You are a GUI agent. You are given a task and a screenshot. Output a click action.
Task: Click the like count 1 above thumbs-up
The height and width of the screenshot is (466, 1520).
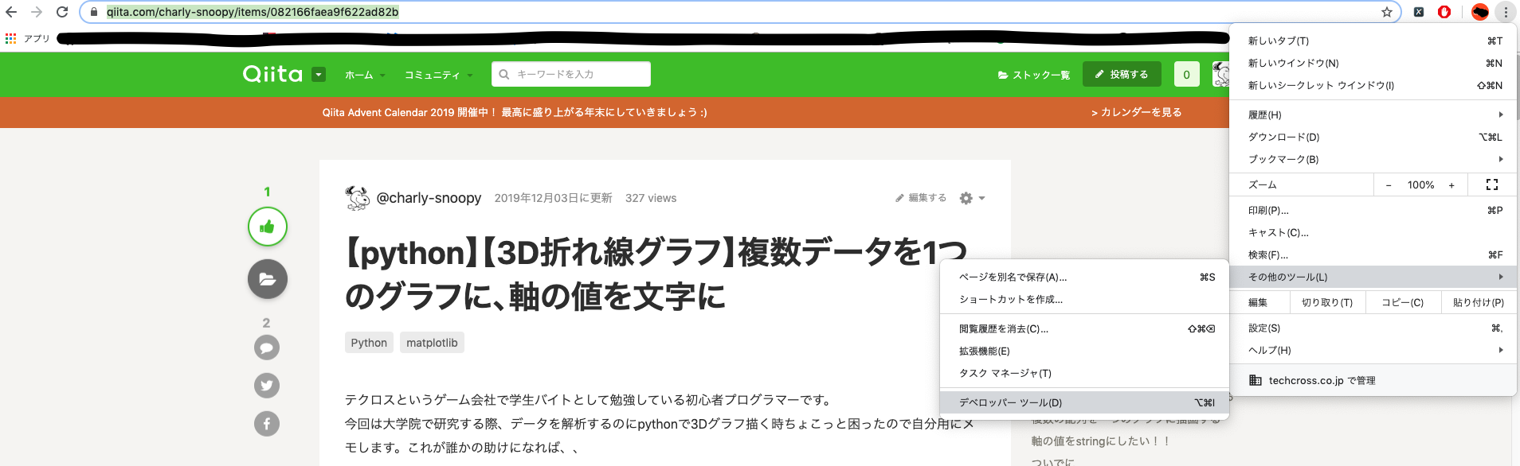(267, 192)
